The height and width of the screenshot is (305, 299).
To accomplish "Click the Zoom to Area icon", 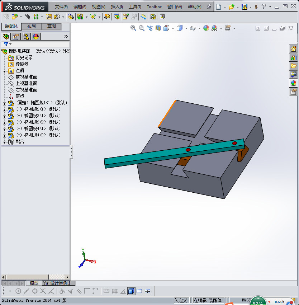I will (x=142, y=28).
